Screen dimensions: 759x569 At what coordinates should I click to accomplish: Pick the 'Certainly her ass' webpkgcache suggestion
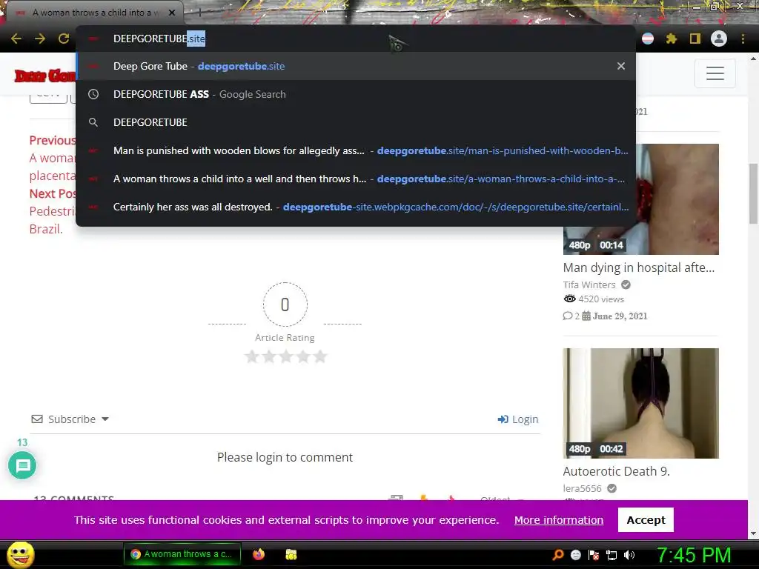(356, 207)
